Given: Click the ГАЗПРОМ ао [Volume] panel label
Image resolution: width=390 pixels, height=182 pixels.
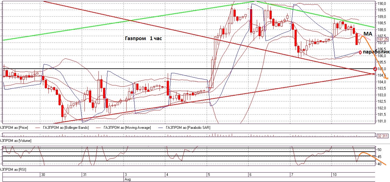Looking at the screenshot, I should coord(16,141).
